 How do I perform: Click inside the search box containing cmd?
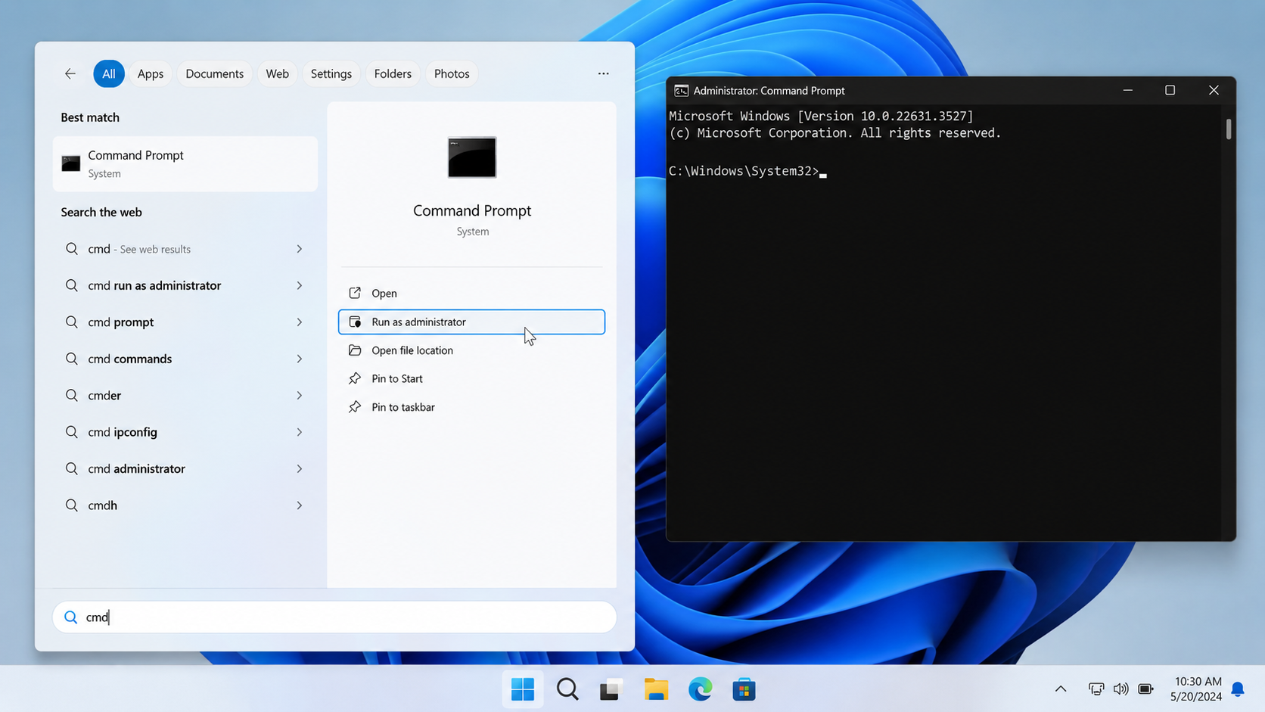click(334, 617)
